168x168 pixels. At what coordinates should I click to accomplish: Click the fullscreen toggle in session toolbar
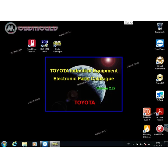click(128, 23)
